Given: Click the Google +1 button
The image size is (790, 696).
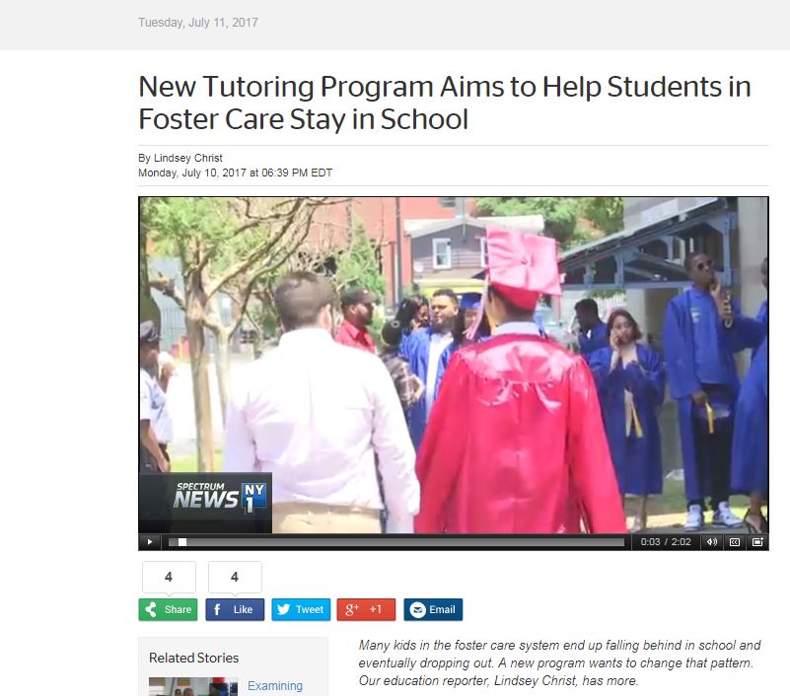Looking at the screenshot, I should [x=366, y=609].
